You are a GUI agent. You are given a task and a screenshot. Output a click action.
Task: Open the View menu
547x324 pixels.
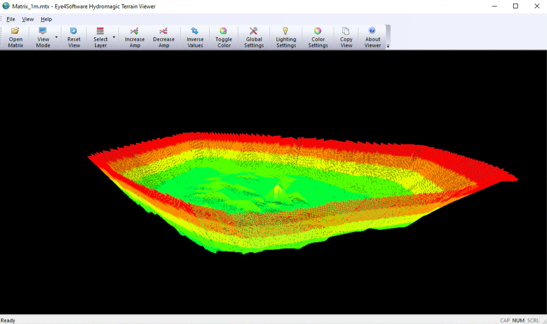click(x=28, y=19)
